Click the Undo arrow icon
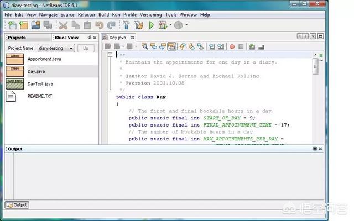The height and width of the screenshot is (221, 354). tap(100, 25)
